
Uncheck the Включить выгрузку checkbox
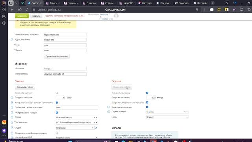pos(147,93)
